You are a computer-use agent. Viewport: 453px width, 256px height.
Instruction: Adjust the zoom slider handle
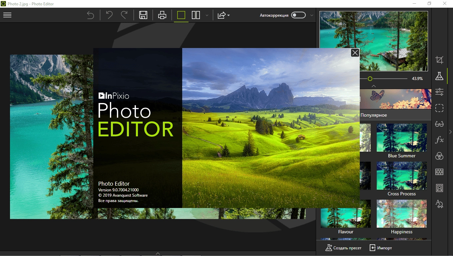(370, 79)
